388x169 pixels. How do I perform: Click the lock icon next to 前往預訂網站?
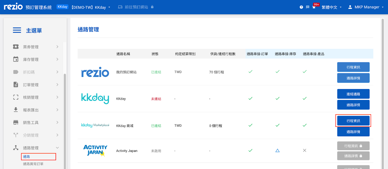pyautogui.click(x=152, y=7)
